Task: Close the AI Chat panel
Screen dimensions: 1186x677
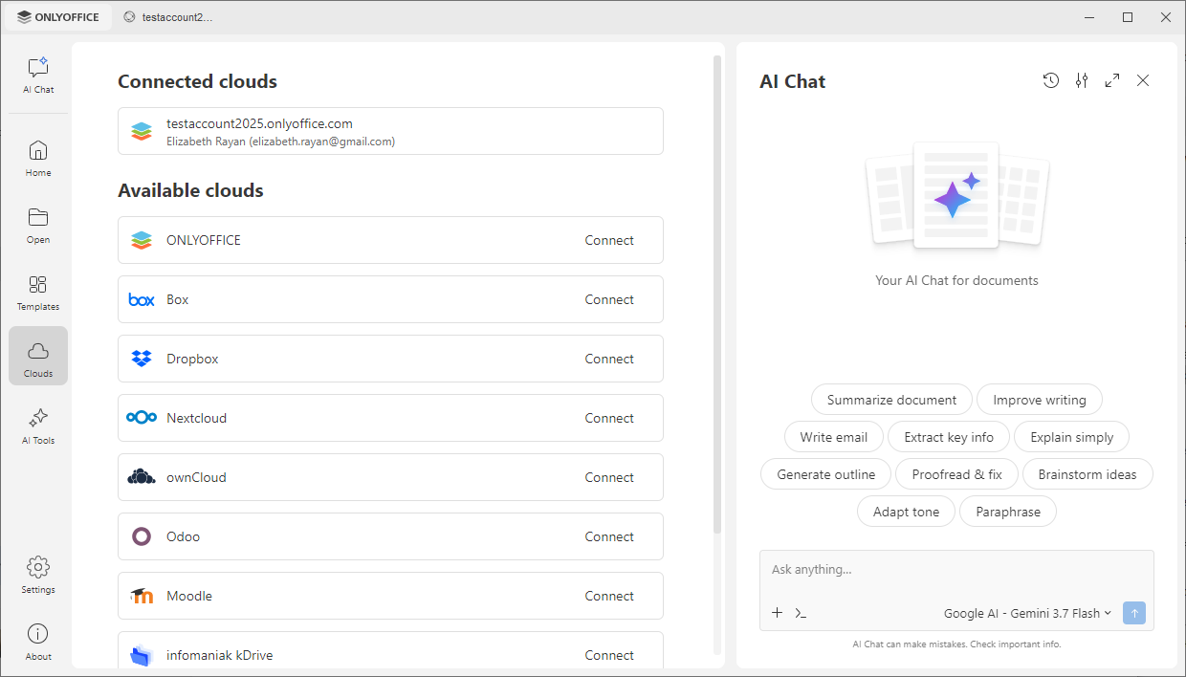Action: pyautogui.click(x=1143, y=81)
